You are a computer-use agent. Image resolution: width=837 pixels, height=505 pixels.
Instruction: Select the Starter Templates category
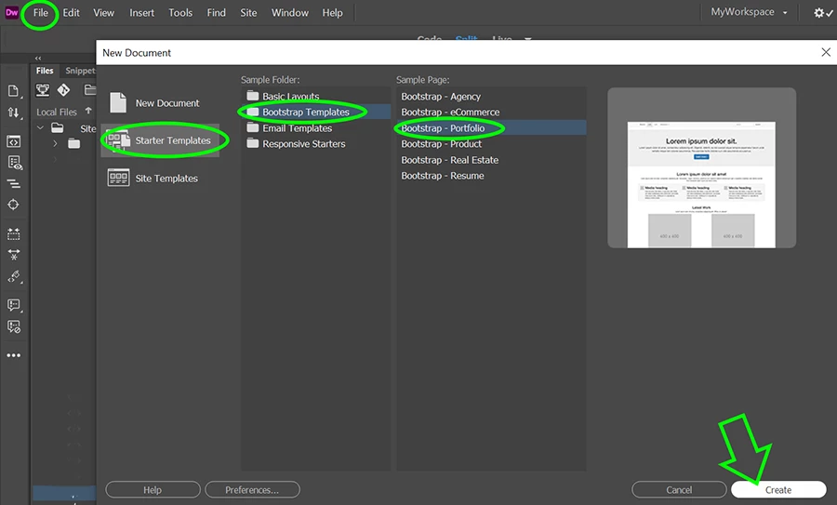161,140
